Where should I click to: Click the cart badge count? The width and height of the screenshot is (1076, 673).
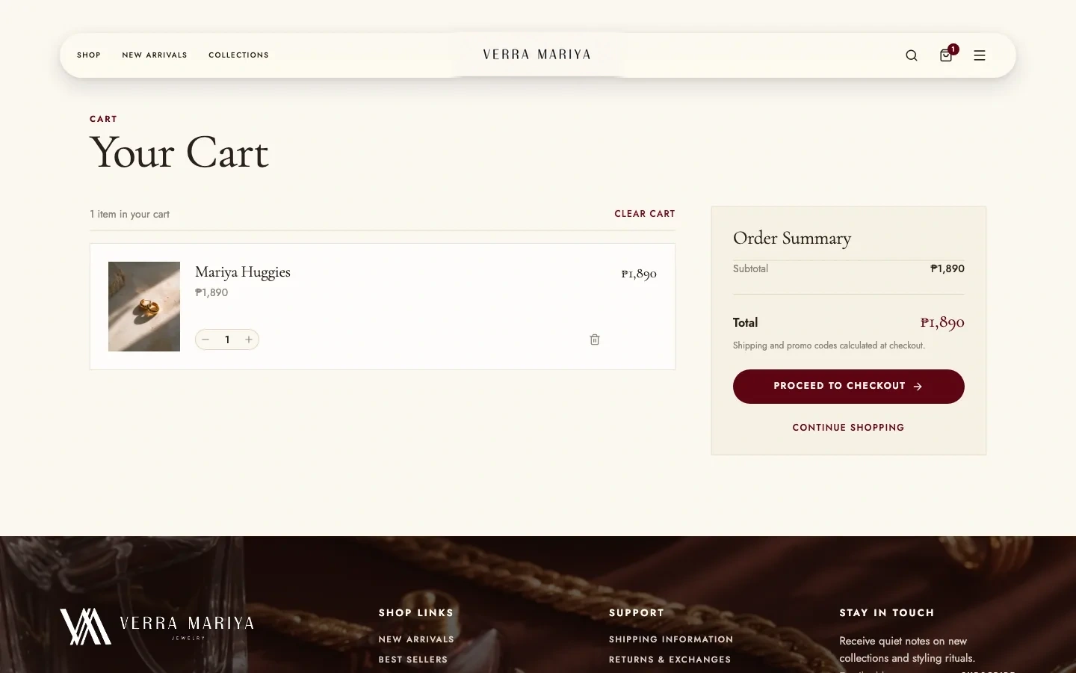(x=953, y=49)
